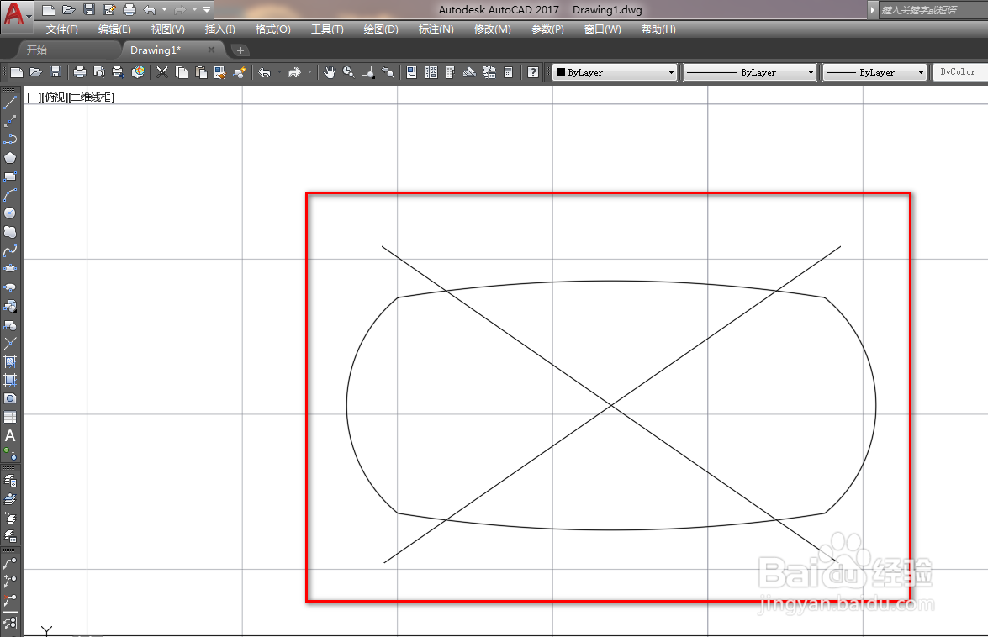Screen dimensions: 988x637
Task: Open the standard toolbar undo dropdown arrow
Action: coord(279,72)
